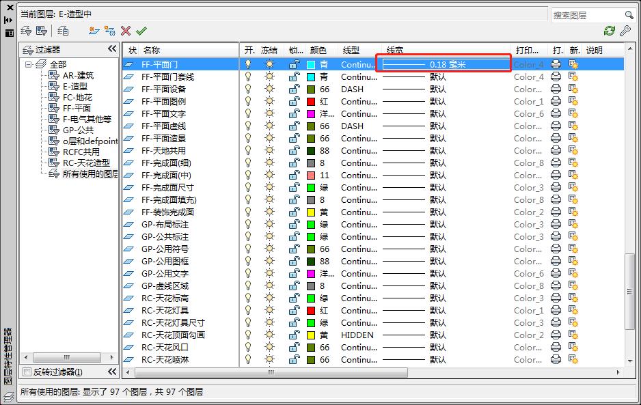Image resolution: width=641 pixels, height=405 pixels.
Task: Select the 所有使用的图层 filter
Action: 90,173
